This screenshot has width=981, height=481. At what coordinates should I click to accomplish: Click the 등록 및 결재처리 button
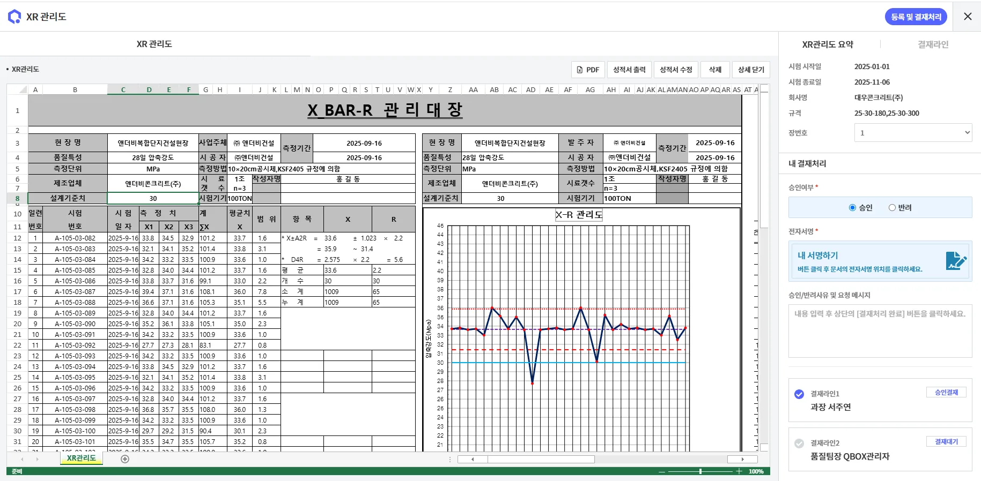pos(916,17)
